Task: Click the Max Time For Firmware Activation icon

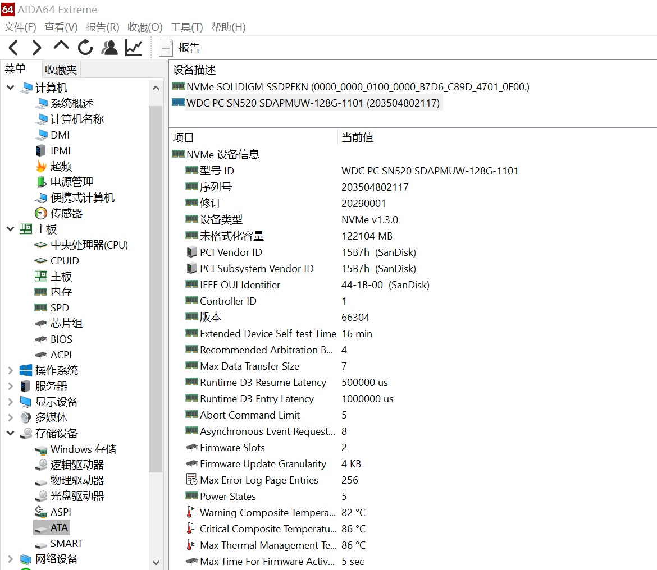Action: coord(191,561)
